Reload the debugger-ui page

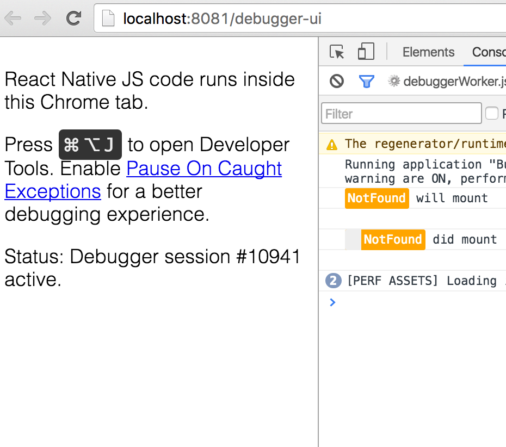click(73, 18)
